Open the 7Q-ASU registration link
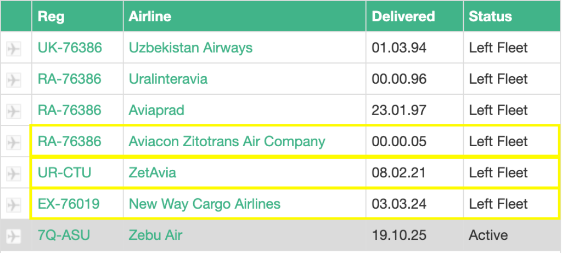This screenshot has width=562, height=253. point(64,235)
